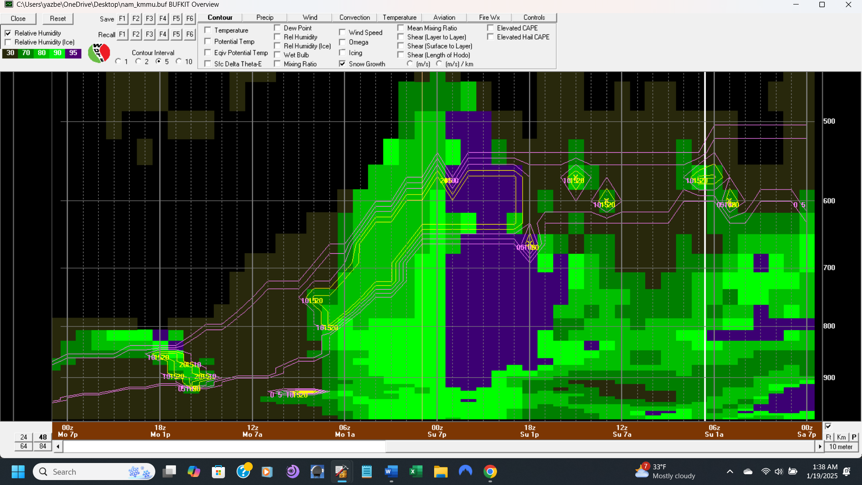Click the Close button

click(x=18, y=18)
